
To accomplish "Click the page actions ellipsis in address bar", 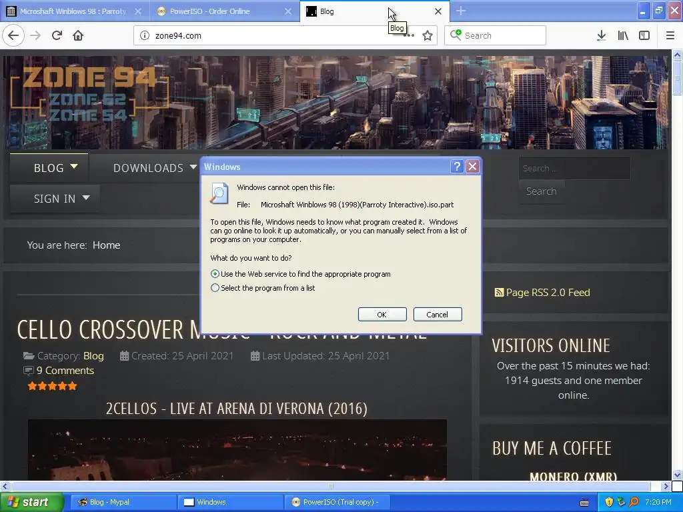I will pyautogui.click(x=409, y=36).
